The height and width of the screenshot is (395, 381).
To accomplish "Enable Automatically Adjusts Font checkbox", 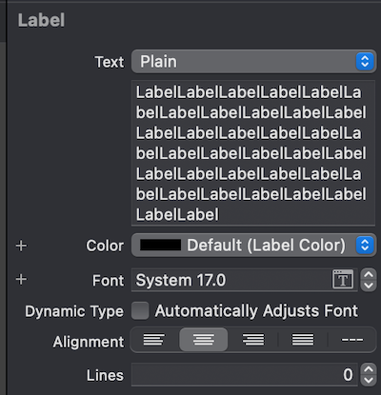I will click(140, 310).
